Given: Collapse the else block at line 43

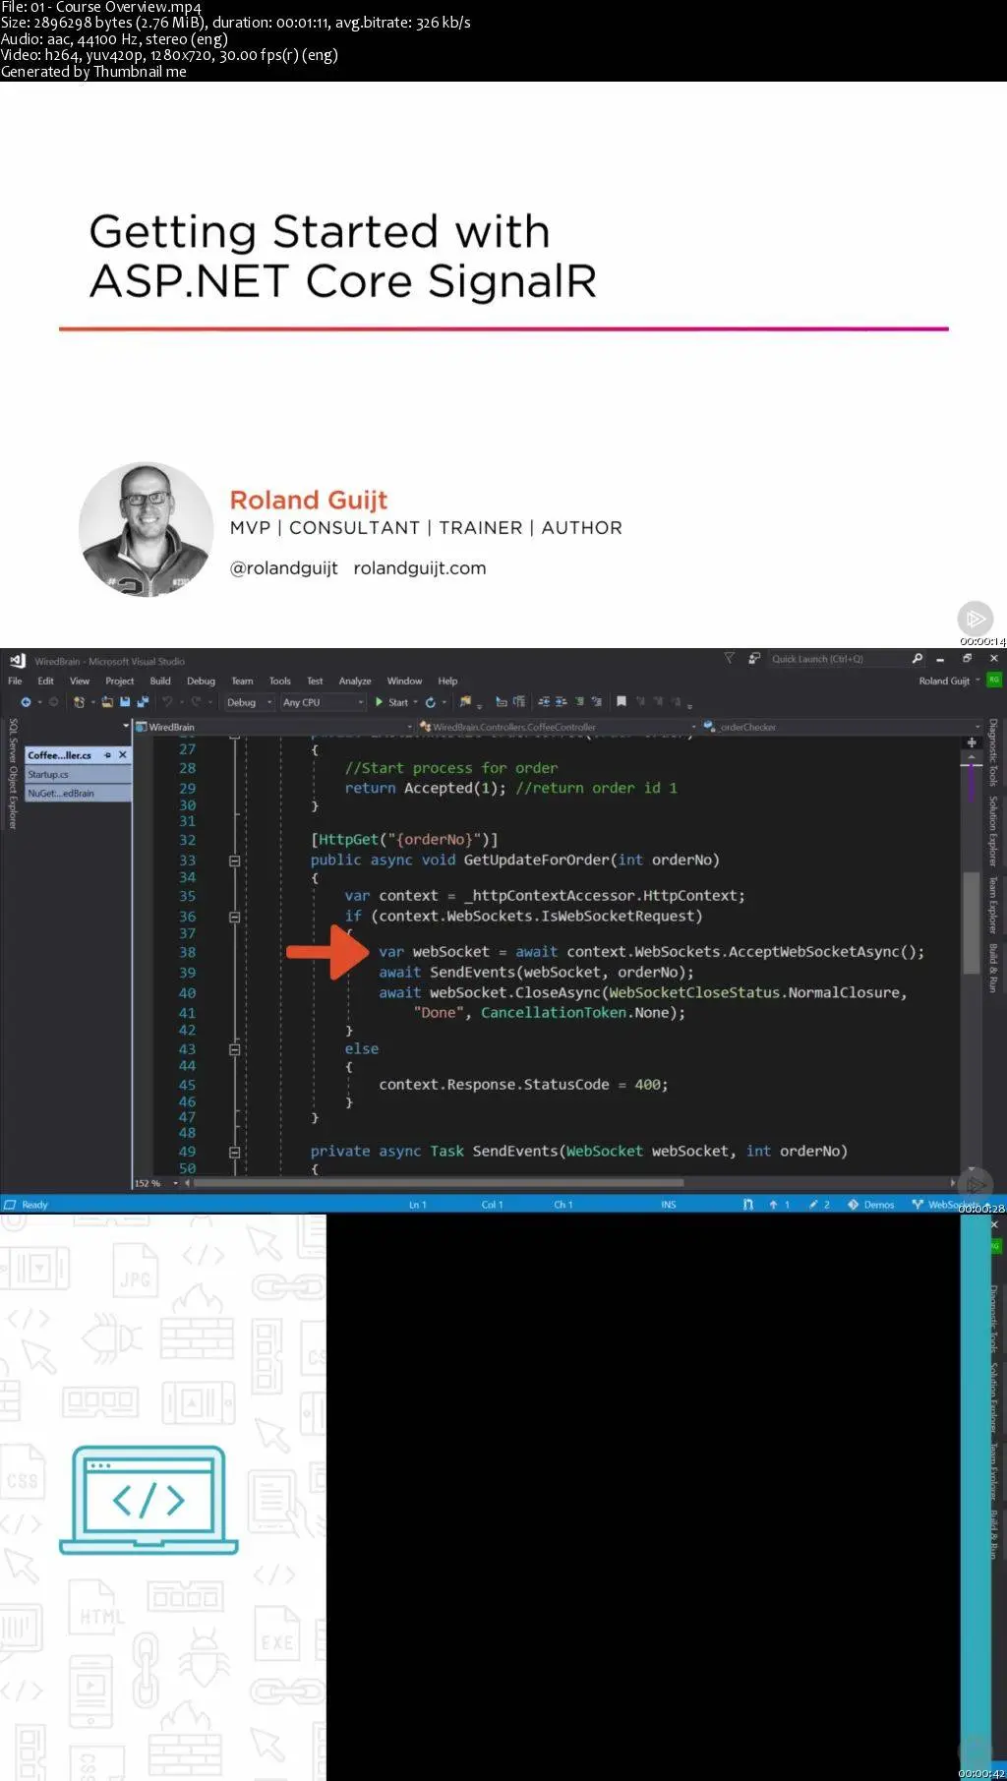Looking at the screenshot, I should 234,1049.
